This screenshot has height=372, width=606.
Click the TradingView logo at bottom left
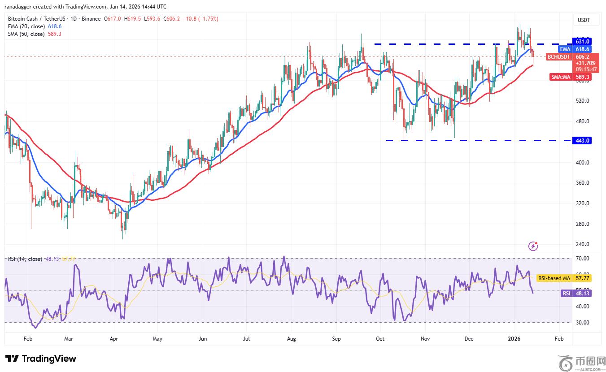point(41,359)
